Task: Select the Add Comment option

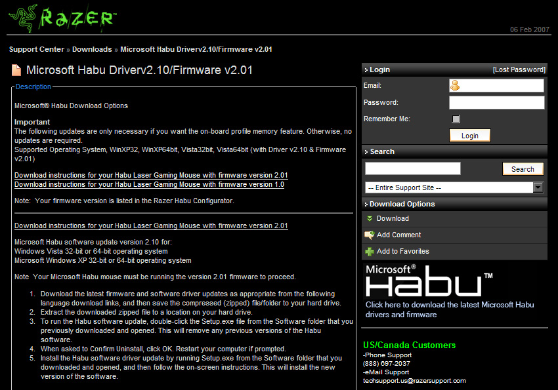Action: click(x=454, y=235)
